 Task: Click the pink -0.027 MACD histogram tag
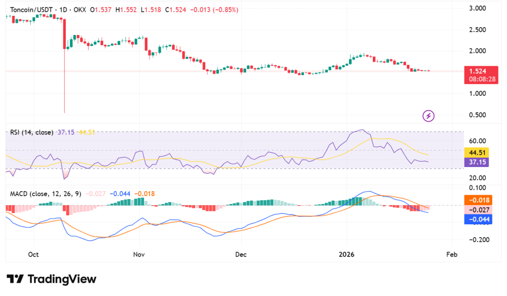click(477, 210)
